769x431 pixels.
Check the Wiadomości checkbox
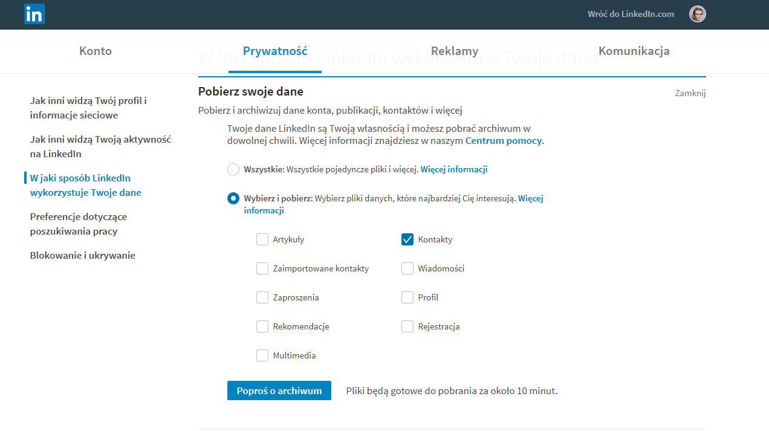(407, 268)
